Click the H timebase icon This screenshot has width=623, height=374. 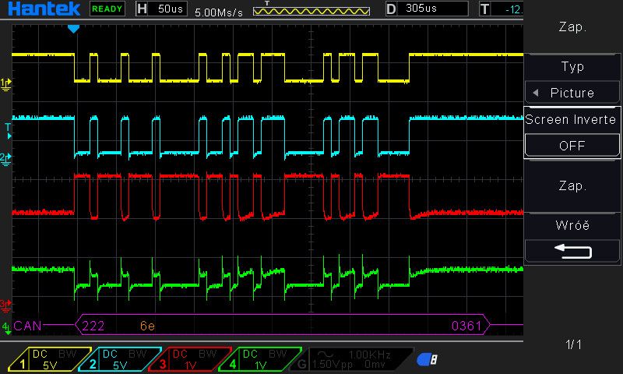(142, 9)
